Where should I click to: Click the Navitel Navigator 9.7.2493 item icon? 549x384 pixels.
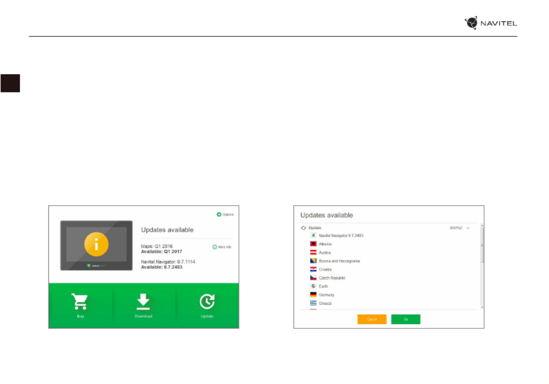pos(313,236)
